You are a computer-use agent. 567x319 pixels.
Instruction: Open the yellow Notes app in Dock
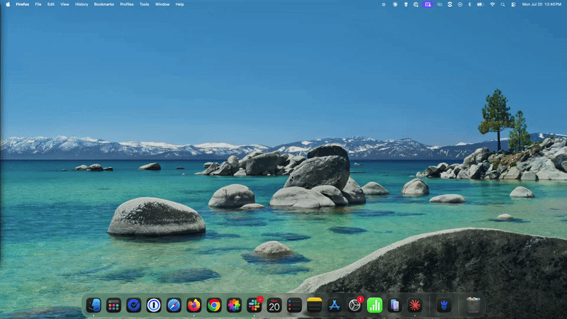click(x=314, y=306)
